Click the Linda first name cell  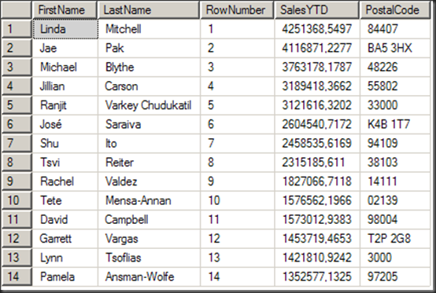(65, 29)
